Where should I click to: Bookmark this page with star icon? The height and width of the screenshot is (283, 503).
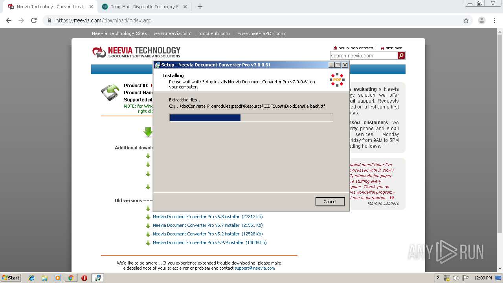pos(466,20)
